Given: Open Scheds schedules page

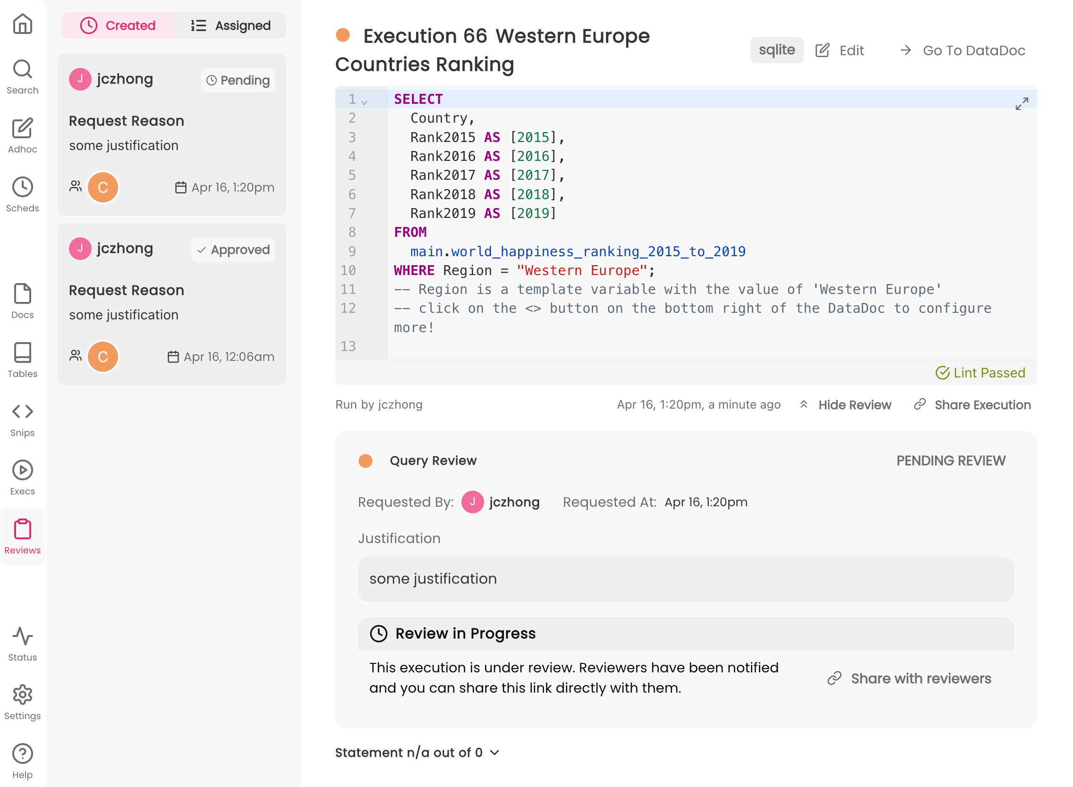Looking at the screenshot, I should [x=22, y=195].
